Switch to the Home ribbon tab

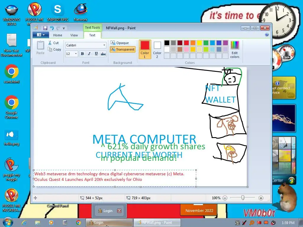pyautogui.click(x=58, y=35)
